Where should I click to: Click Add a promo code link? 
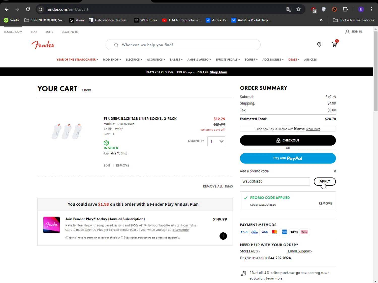point(254,171)
